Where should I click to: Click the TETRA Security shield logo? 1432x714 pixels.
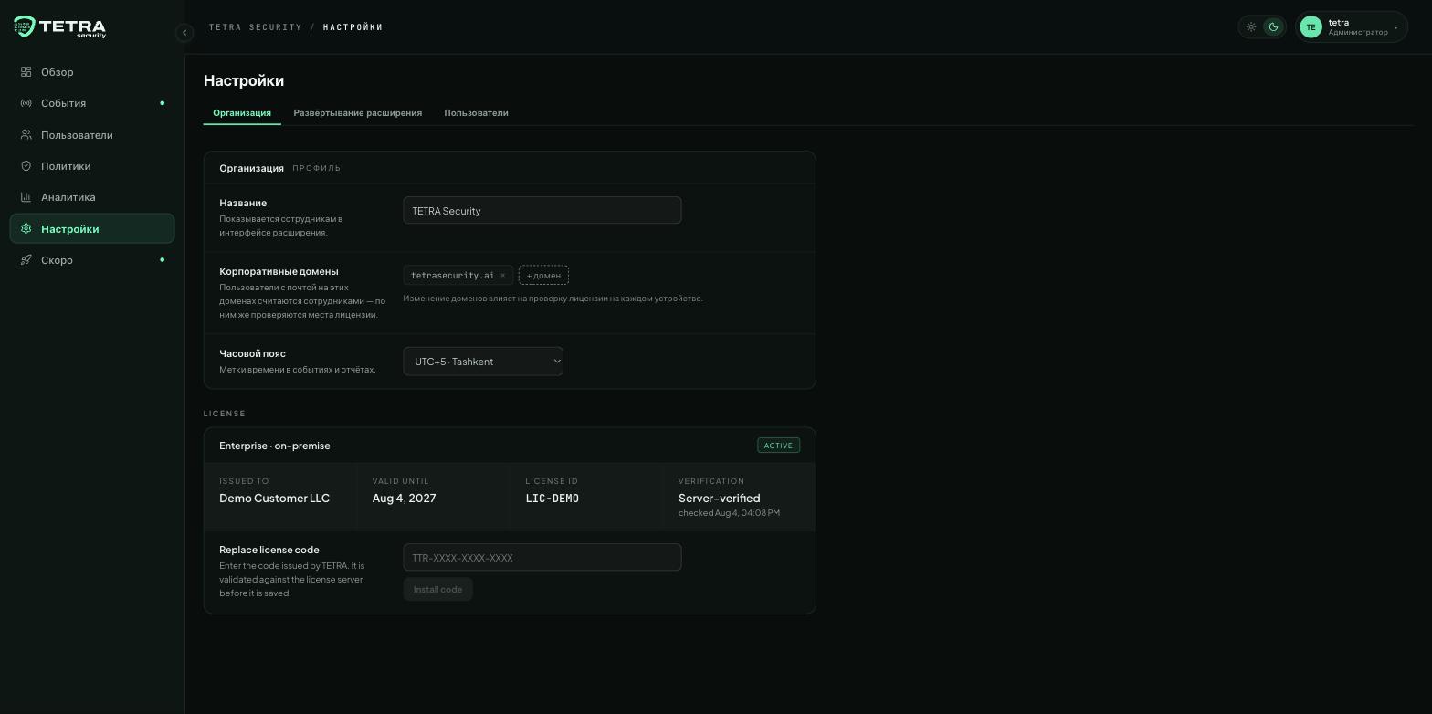click(x=25, y=26)
